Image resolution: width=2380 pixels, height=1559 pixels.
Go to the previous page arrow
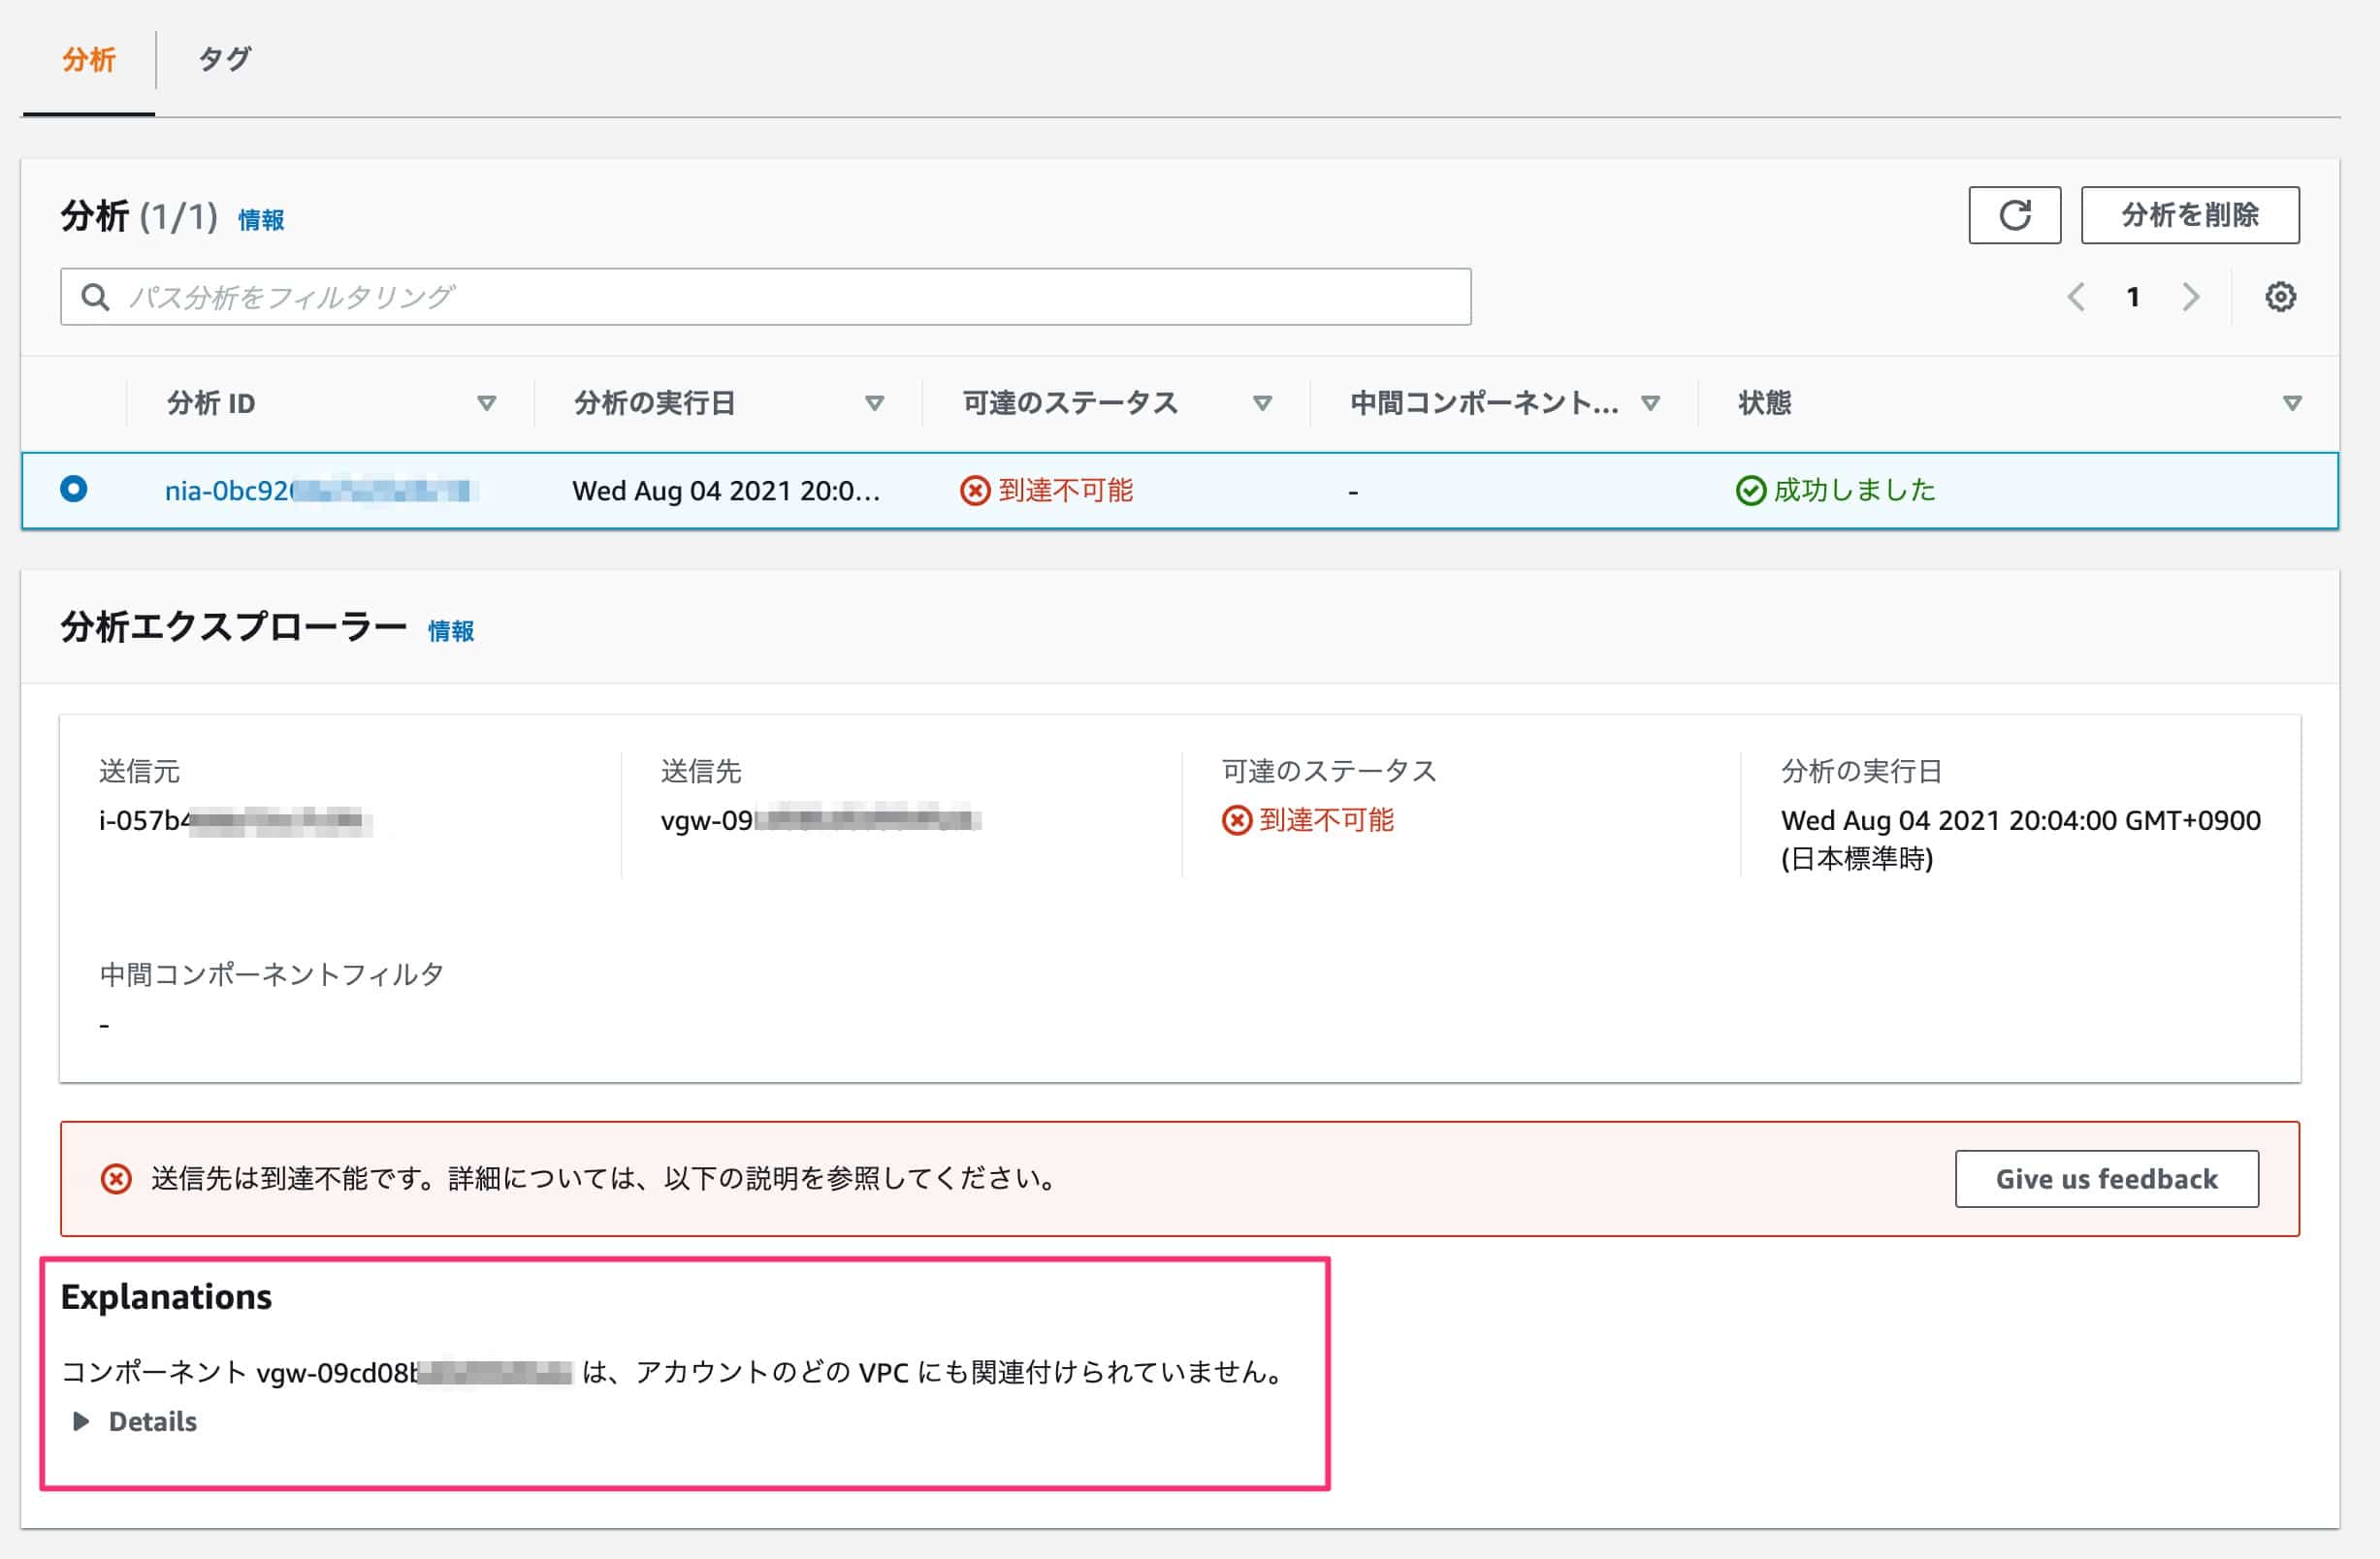(x=2076, y=297)
